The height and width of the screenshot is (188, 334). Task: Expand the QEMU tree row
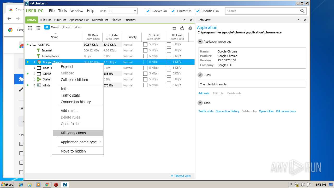(34, 74)
